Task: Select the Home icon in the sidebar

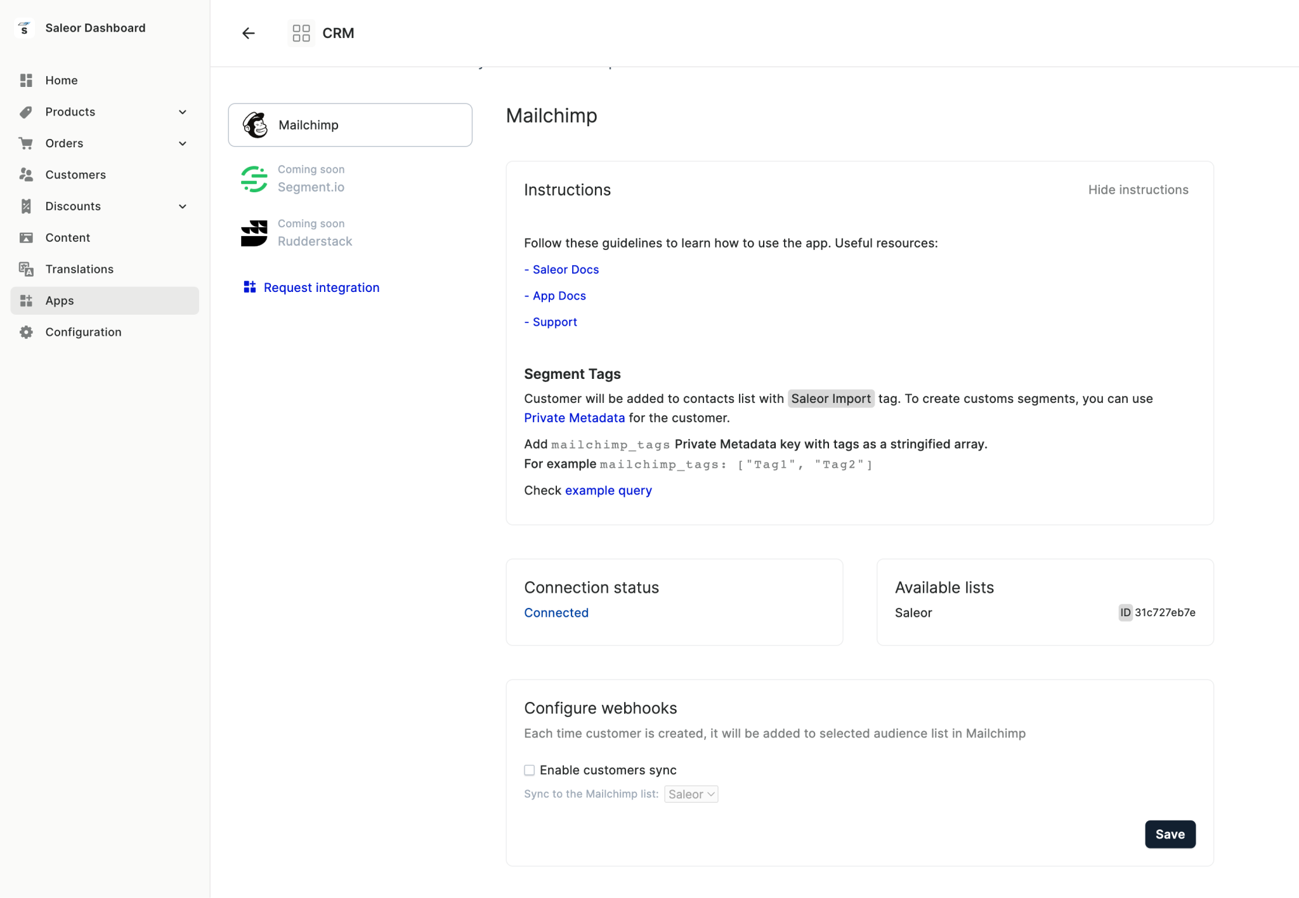Action: click(26, 80)
